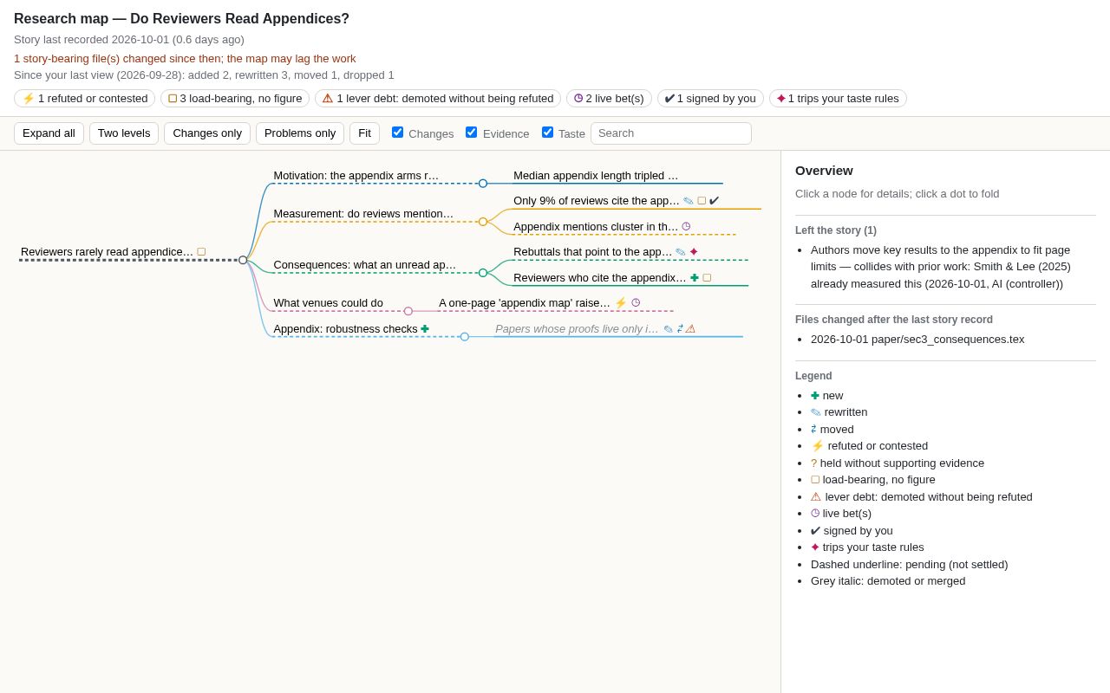Click the lever debt warning on 'Papers whose proofs' node
This screenshot has width=1110, height=693.
pyautogui.click(x=690, y=329)
